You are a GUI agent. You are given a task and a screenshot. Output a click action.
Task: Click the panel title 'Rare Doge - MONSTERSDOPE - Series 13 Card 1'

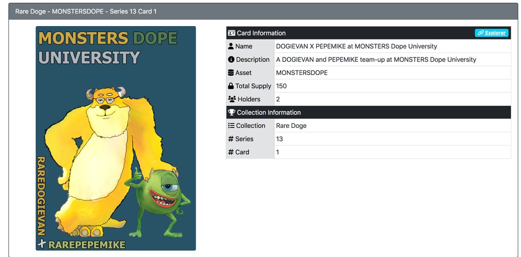tap(86, 11)
